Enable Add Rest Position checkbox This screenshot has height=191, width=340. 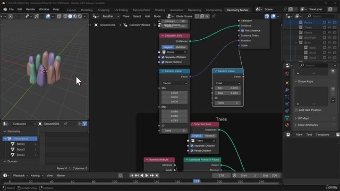click(296, 110)
